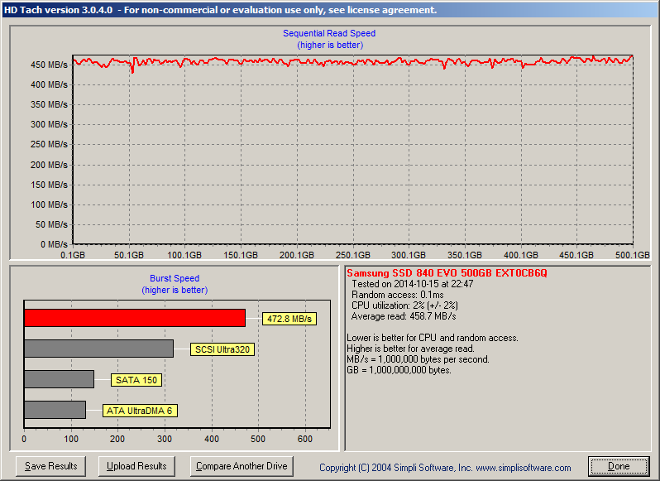Click the 500.1GB axis label
Screen dimensions: 660x481
[x=632, y=255]
